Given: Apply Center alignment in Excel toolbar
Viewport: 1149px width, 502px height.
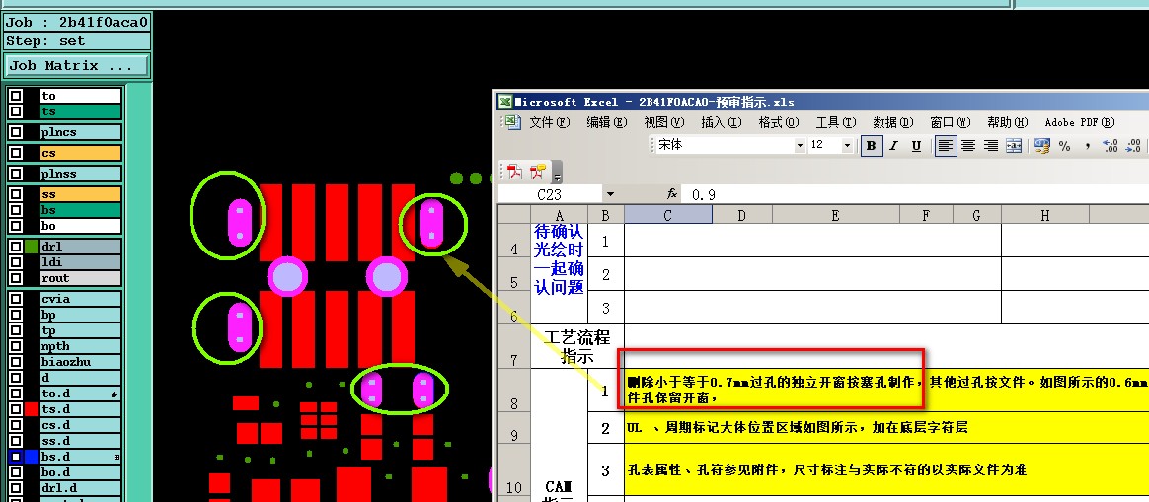Looking at the screenshot, I should point(968,146).
